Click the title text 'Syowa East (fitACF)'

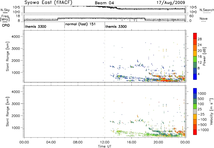(48, 3)
